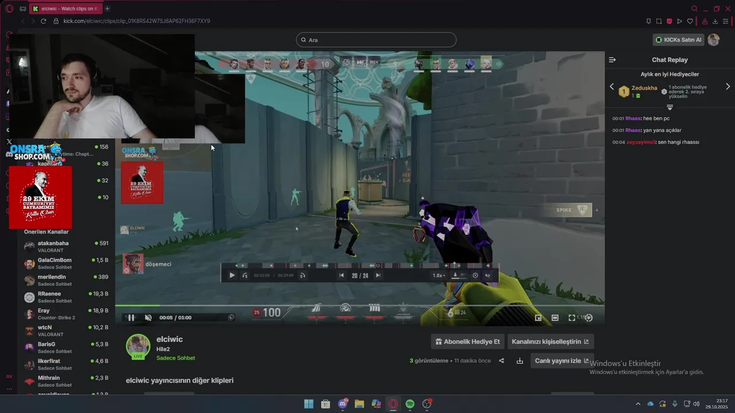Focus the Ara search field
735x413 pixels.
coord(376,40)
